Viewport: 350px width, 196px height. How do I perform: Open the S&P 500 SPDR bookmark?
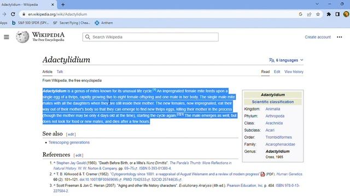30,23
